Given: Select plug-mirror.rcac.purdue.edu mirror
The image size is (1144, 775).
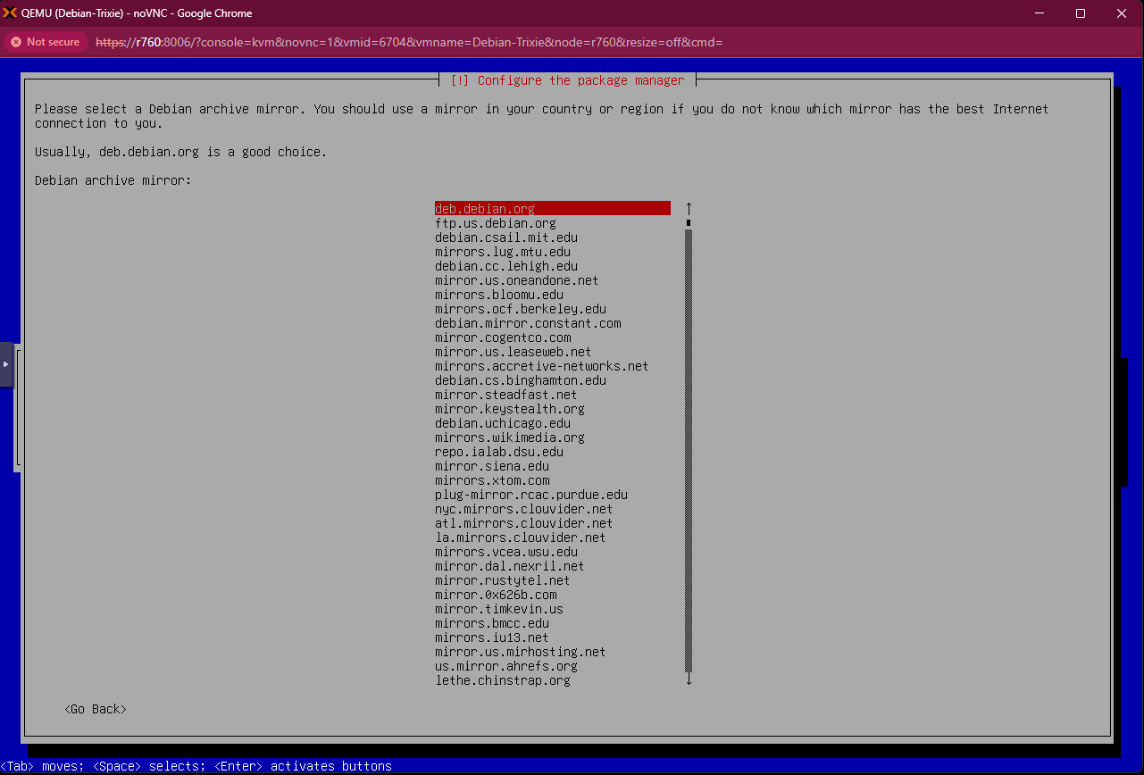Looking at the screenshot, I should click(x=531, y=495).
